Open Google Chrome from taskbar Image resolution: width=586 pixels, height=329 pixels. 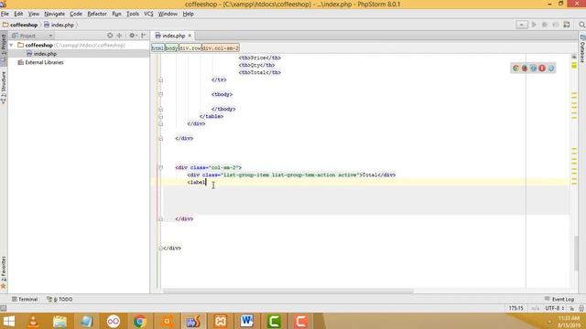[140, 321]
